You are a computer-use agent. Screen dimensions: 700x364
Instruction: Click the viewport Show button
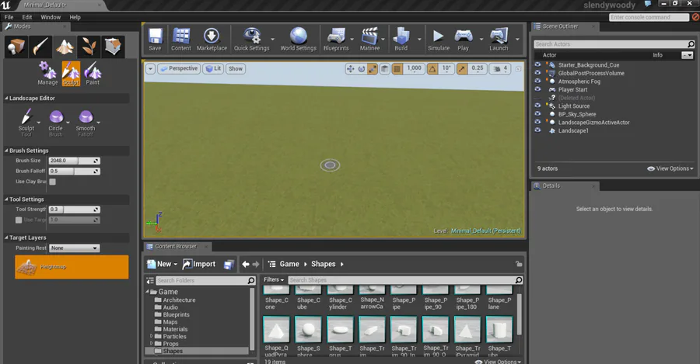click(x=236, y=68)
